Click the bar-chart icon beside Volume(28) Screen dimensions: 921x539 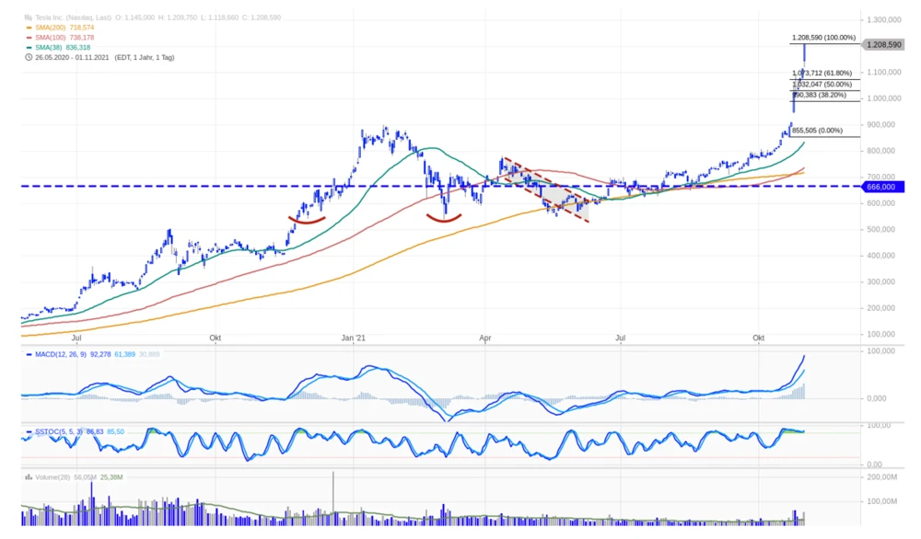27,477
